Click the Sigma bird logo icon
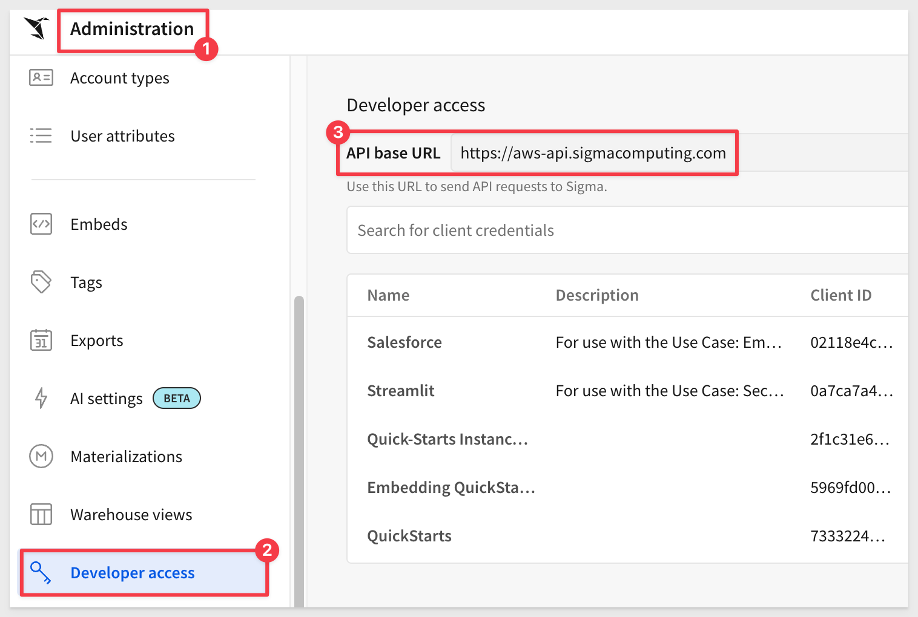 tap(36, 28)
